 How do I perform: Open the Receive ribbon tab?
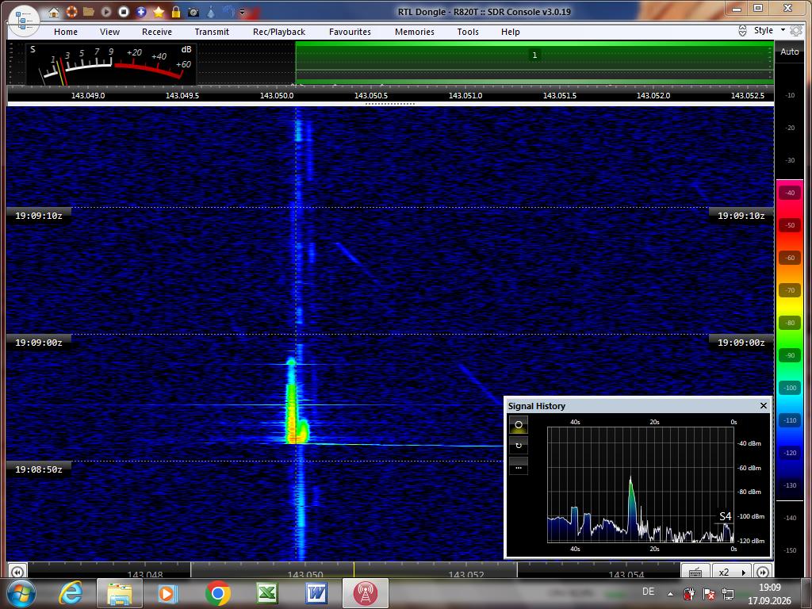157,32
